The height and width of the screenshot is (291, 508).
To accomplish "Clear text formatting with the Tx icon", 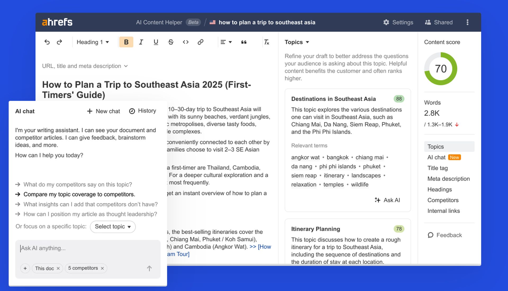I will [266, 42].
